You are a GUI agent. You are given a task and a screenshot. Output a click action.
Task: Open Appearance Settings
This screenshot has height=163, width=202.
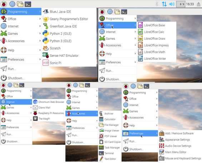point(180,140)
